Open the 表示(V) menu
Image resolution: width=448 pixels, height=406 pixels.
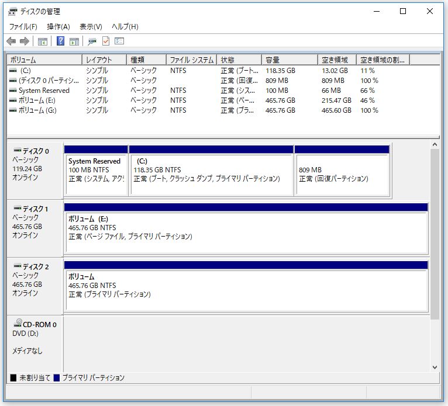(x=91, y=27)
